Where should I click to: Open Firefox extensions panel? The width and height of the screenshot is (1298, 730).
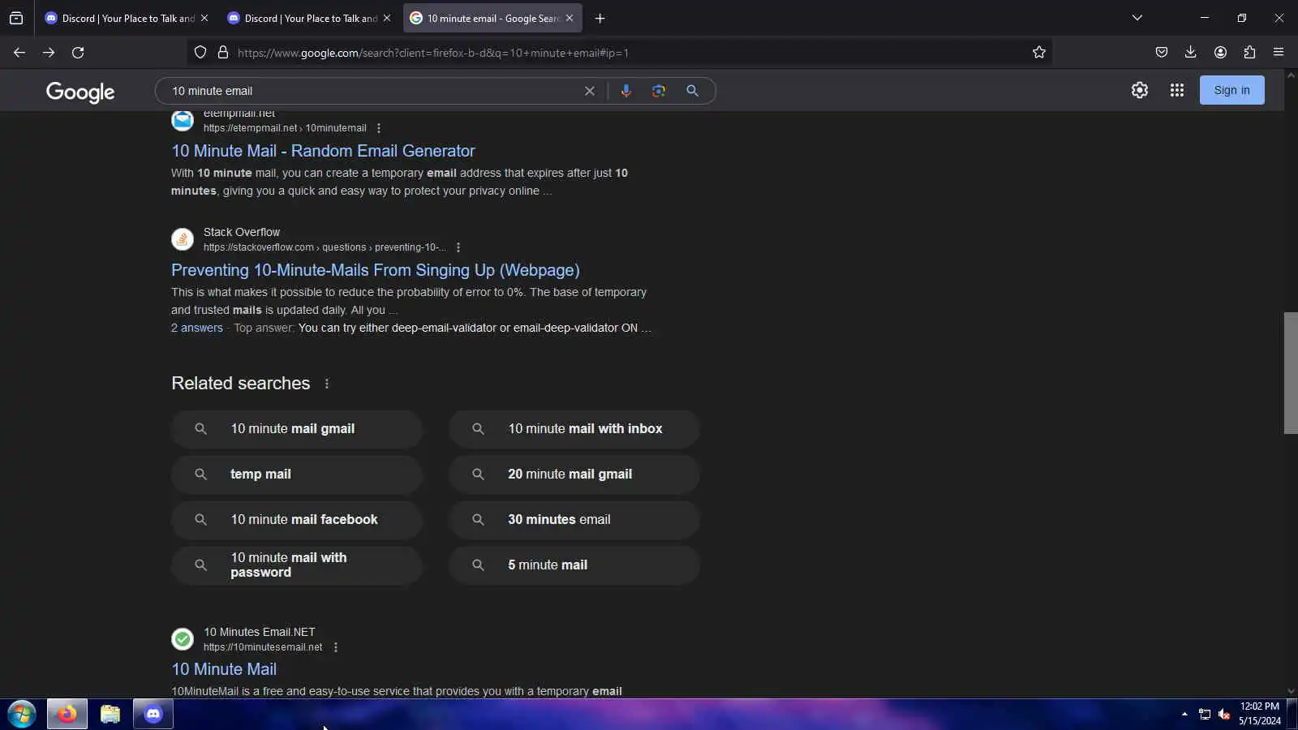(x=1249, y=53)
